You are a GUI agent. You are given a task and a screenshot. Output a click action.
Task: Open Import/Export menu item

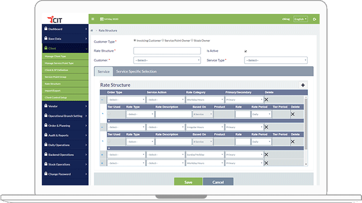coord(65,91)
